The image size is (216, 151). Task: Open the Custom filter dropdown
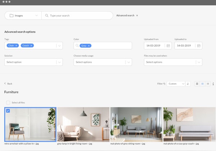176,84
